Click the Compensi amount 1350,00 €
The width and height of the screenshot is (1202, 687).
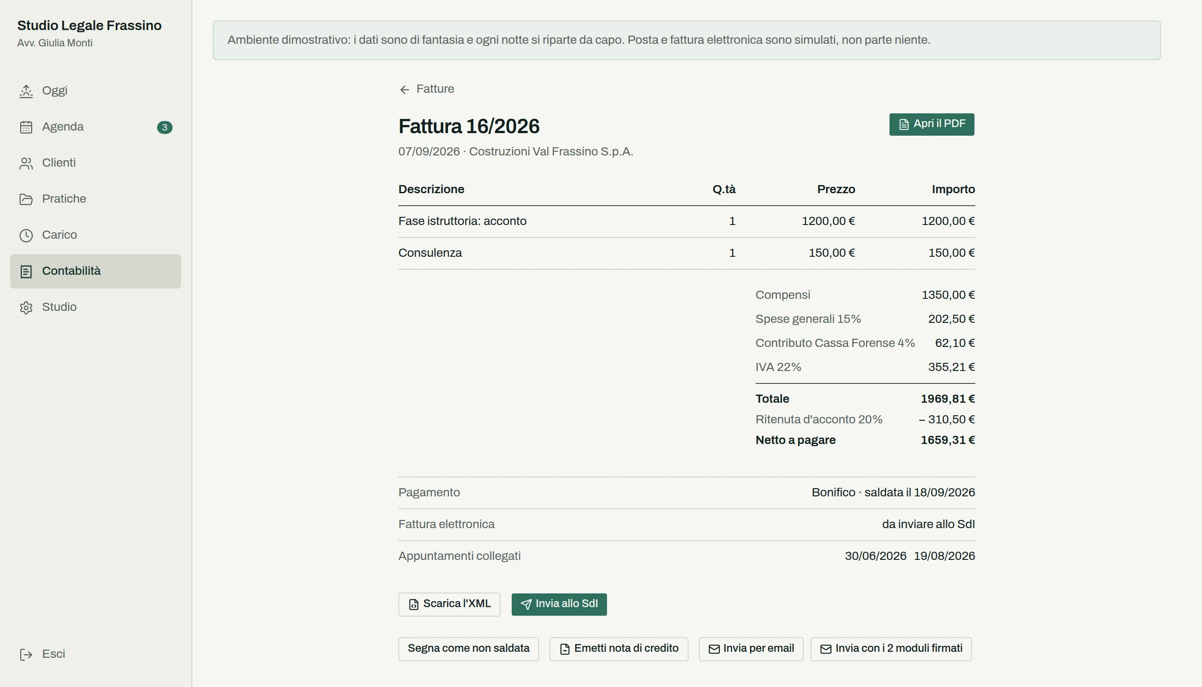pyautogui.click(x=948, y=295)
